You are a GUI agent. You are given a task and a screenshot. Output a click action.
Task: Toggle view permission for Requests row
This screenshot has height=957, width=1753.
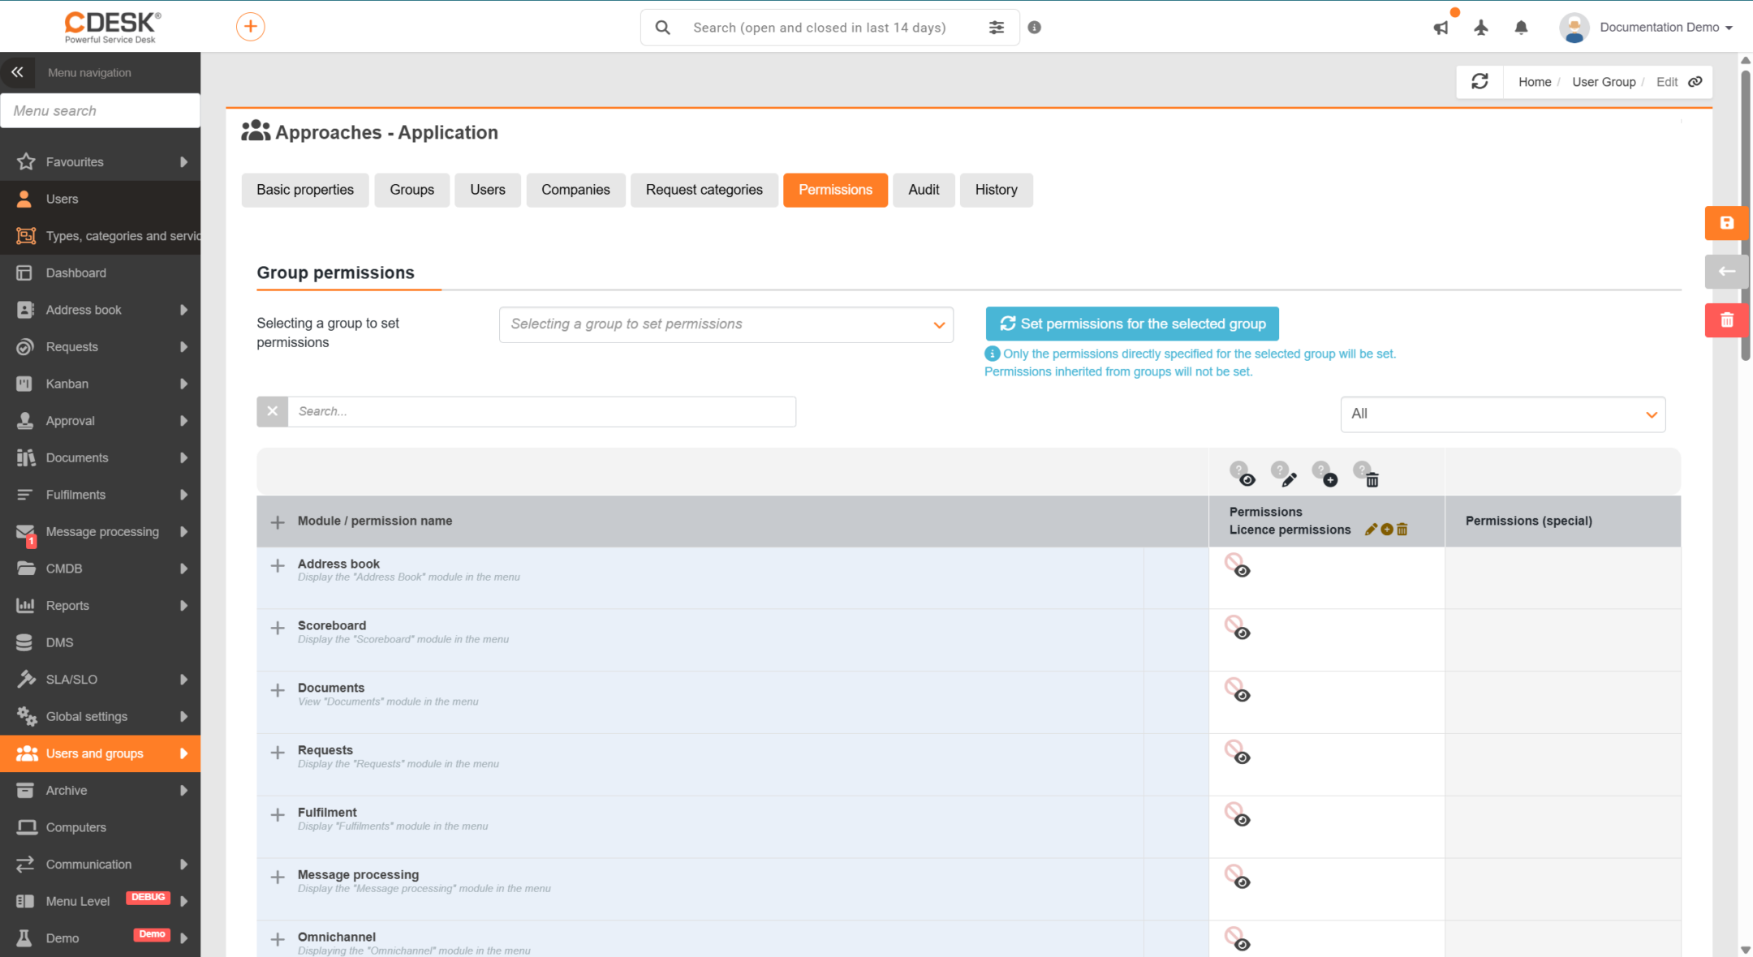point(1238,753)
